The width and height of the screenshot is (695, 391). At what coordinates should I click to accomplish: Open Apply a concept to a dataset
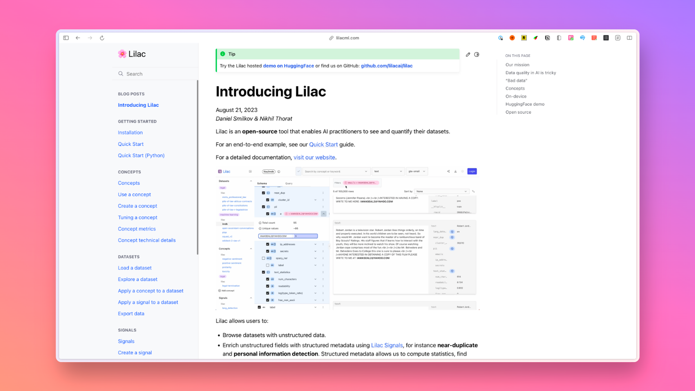coord(150,291)
